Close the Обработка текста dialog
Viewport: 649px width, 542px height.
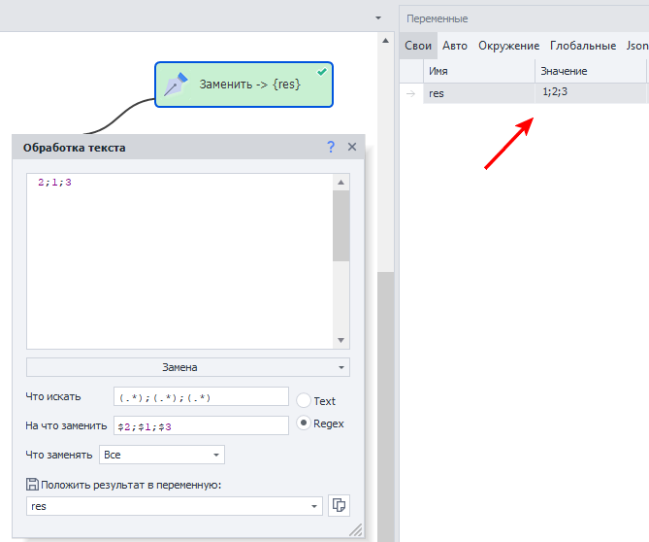coord(352,147)
